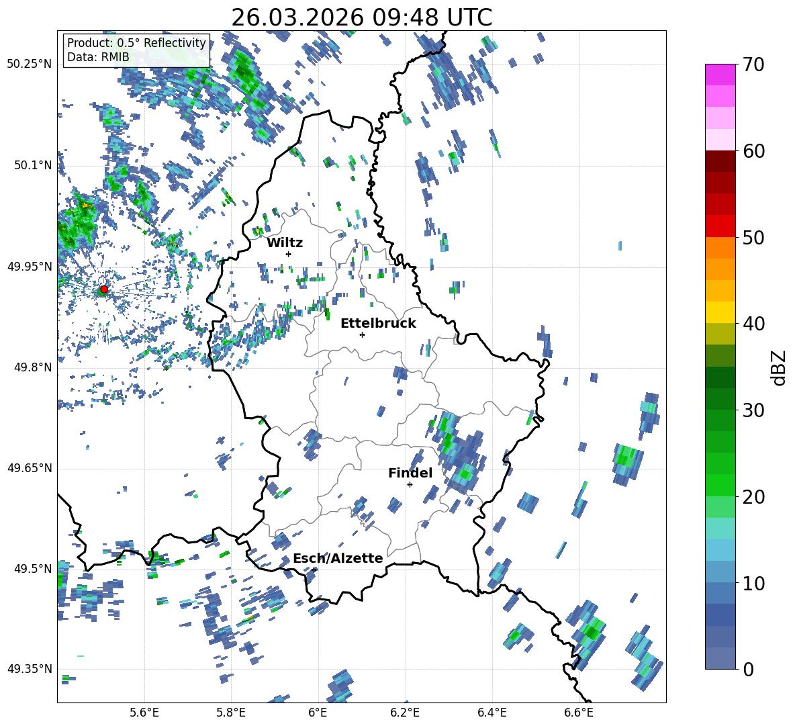Click the 49.65°N latitude label
Screen dimensions: 795x726
[x=30, y=467]
